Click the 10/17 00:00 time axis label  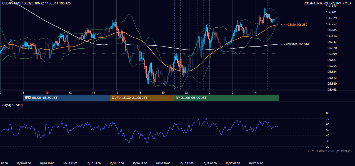[209, 164]
